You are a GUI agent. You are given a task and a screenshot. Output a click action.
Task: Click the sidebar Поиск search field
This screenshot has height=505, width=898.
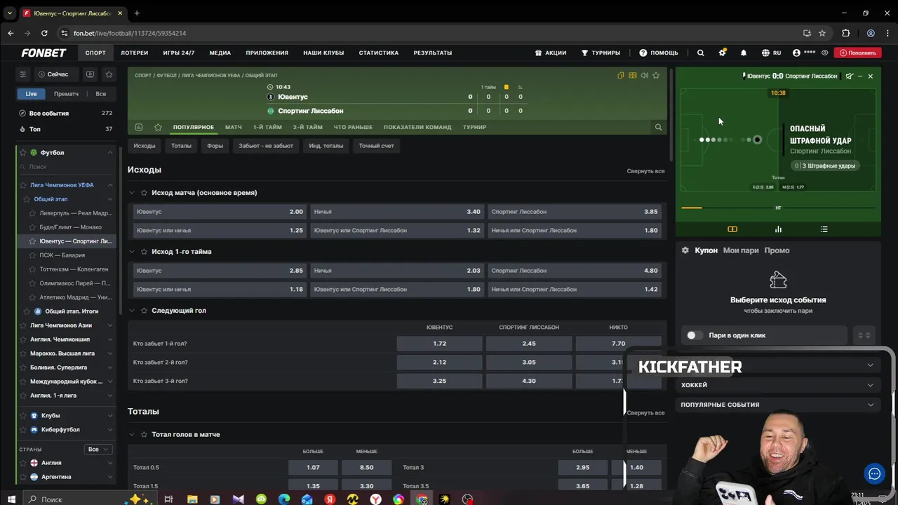coord(65,167)
